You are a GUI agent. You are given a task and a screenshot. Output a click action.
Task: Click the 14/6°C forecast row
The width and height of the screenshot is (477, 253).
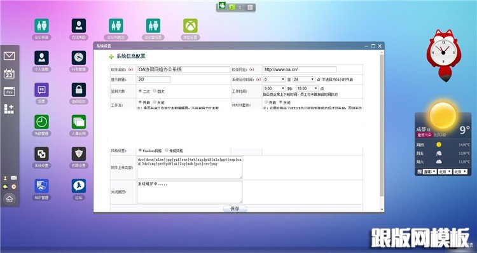443,145
